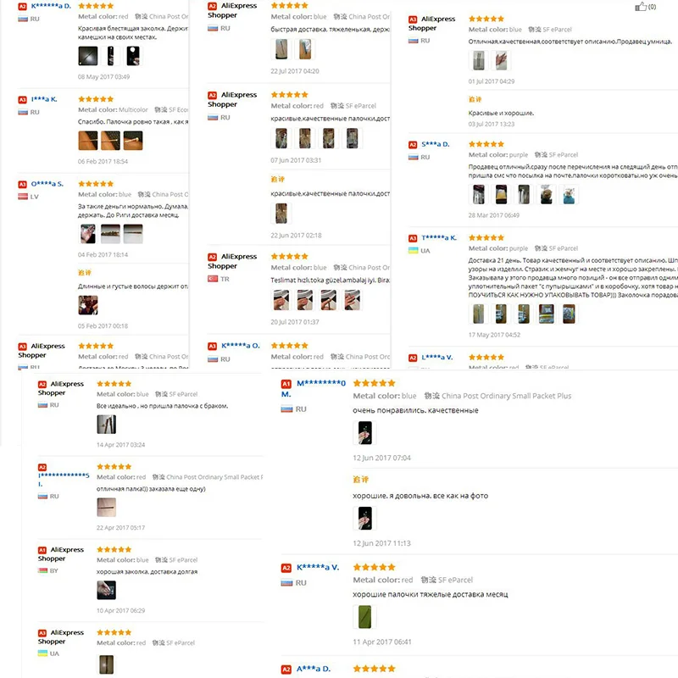Open the follow-up photo dated 05 Feb 2017
Viewport: 678px width, 678px height.
click(x=88, y=305)
